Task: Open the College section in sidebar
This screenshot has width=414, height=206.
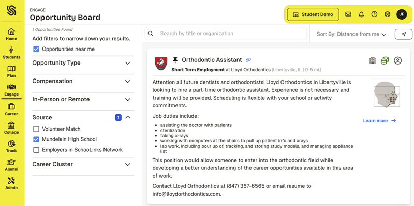Action: point(11,128)
